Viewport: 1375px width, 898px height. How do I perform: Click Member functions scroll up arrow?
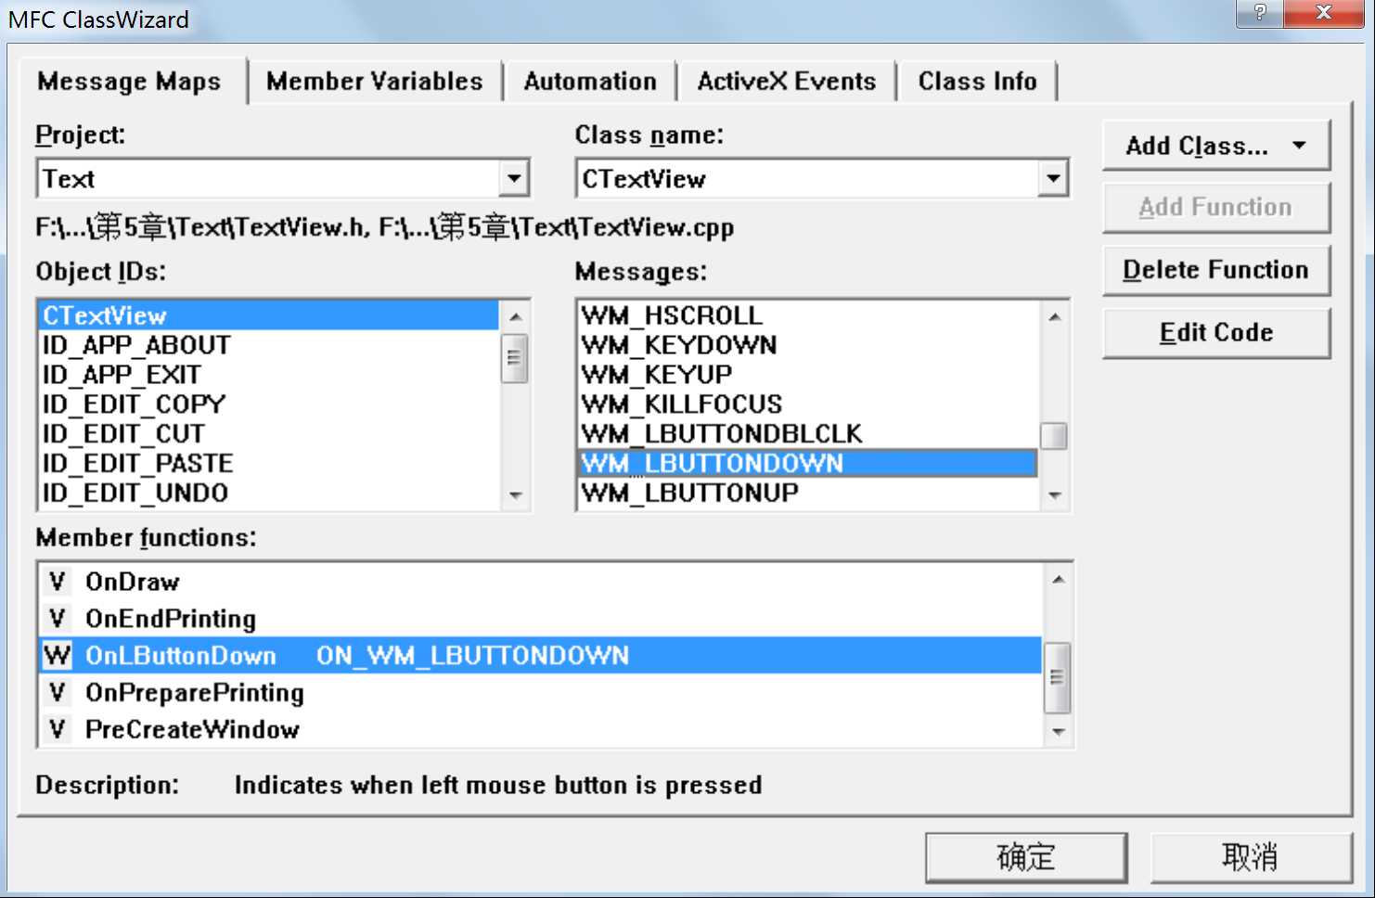tap(1058, 580)
